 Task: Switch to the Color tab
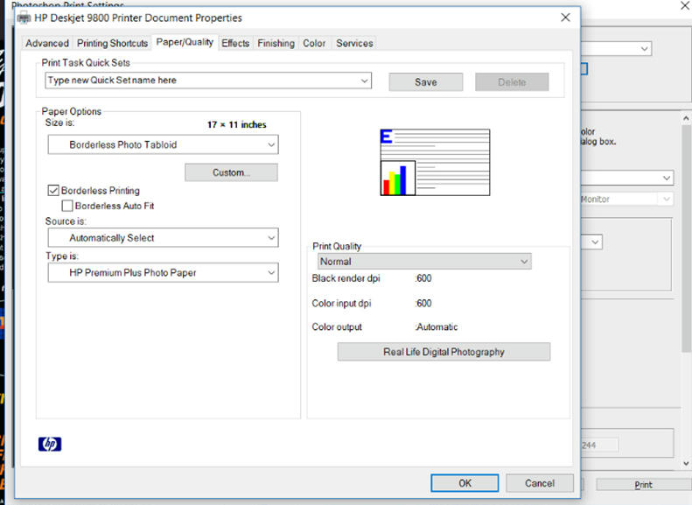click(x=314, y=44)
